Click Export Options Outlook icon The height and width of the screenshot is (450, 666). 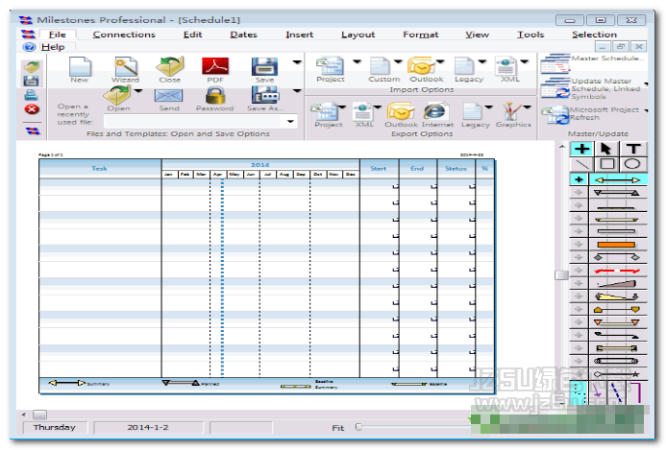[x=400, y=111]
